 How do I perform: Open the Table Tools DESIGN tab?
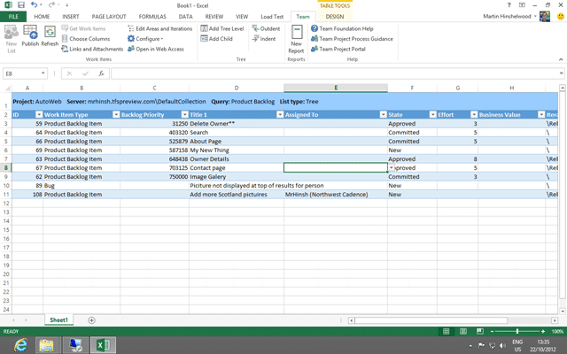click(x=335, y=17)
